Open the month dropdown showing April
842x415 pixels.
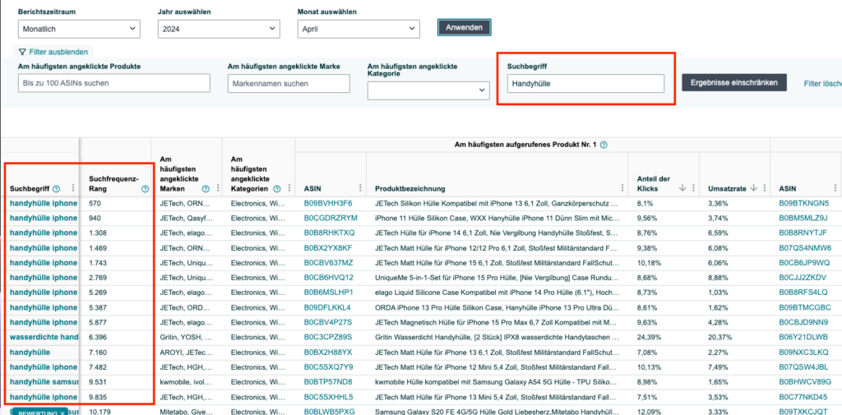coord(359,29)
